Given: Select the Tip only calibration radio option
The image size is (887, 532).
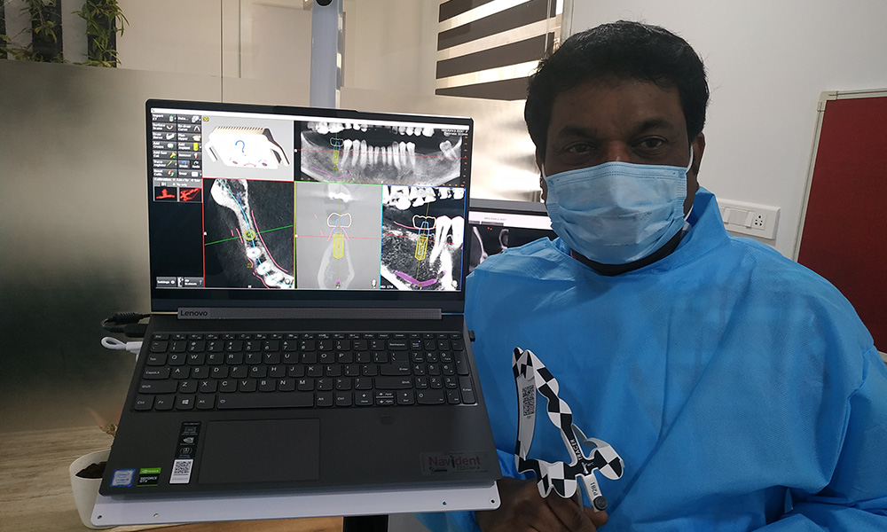Looking at the screenshot, I should click(174, 184).
